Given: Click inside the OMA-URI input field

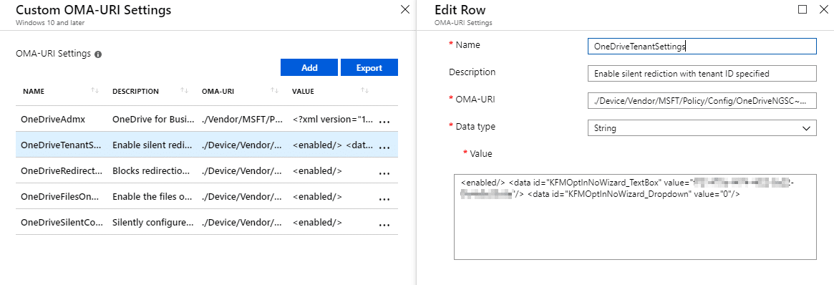Looking at the screenshot, I should pos(702,100).
